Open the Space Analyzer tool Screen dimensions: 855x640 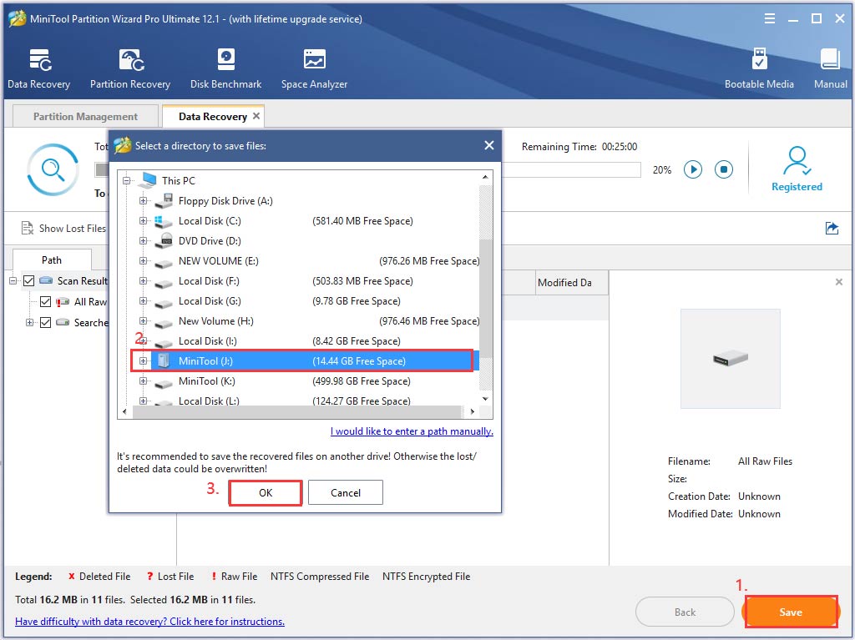(314, 68)
